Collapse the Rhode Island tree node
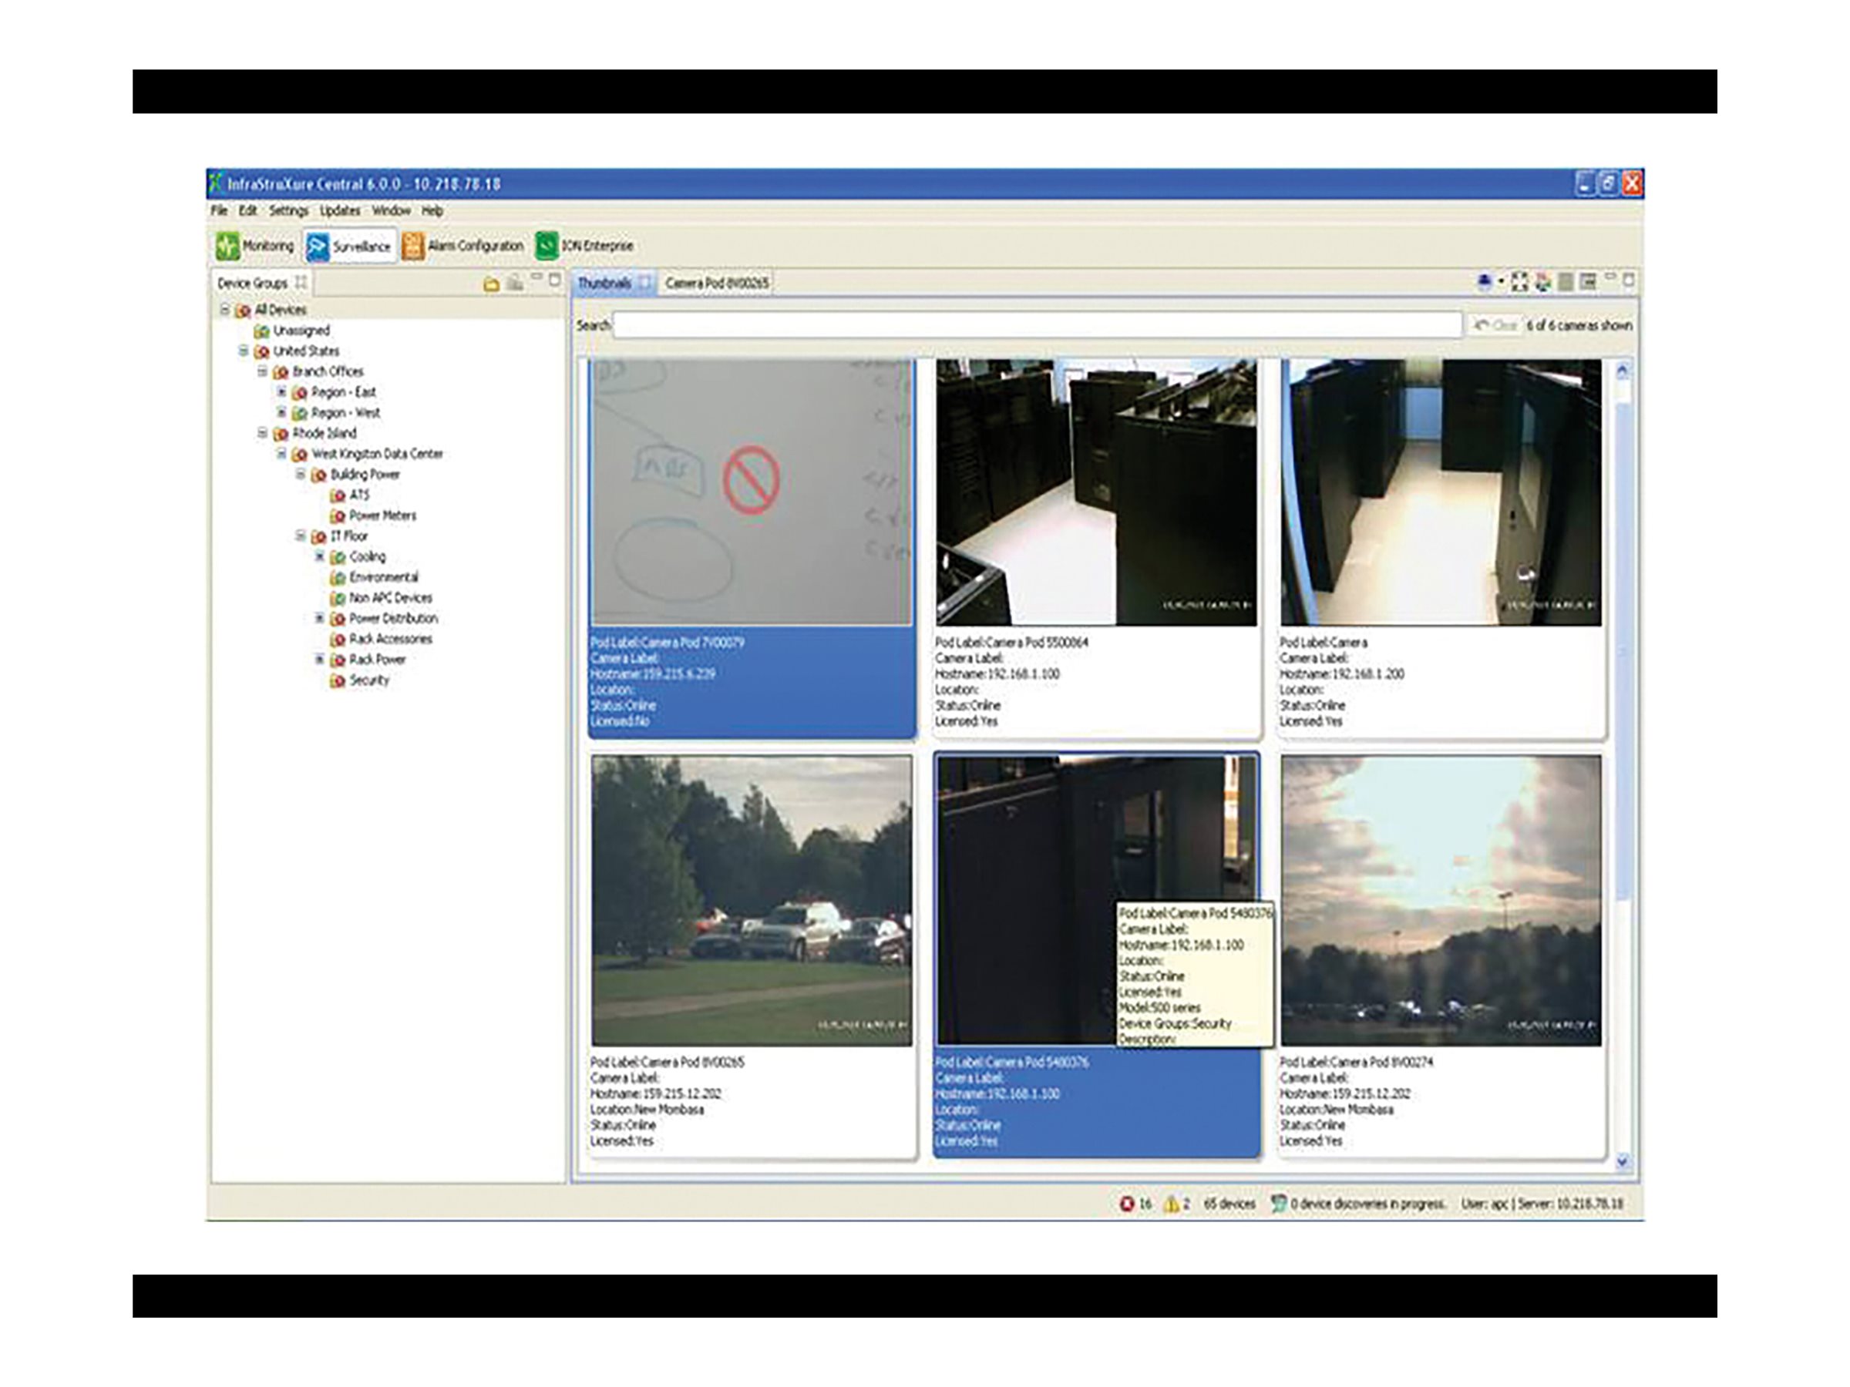 [x=263, y=433]
